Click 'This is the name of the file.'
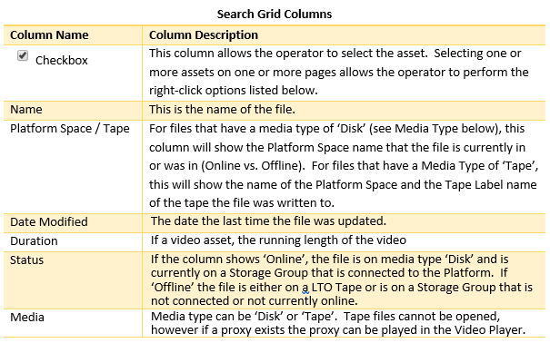Image resolution: width=550 pixels, height=343 pixels. click(222, 110)
